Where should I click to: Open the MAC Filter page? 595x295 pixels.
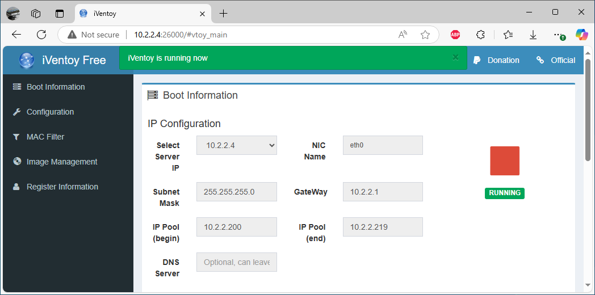click(45, 137)
